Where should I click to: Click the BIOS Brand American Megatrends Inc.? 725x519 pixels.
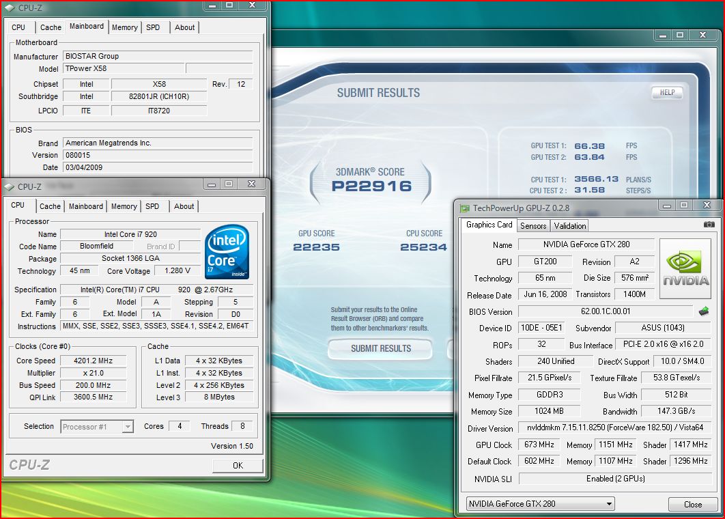click(158, 143)
